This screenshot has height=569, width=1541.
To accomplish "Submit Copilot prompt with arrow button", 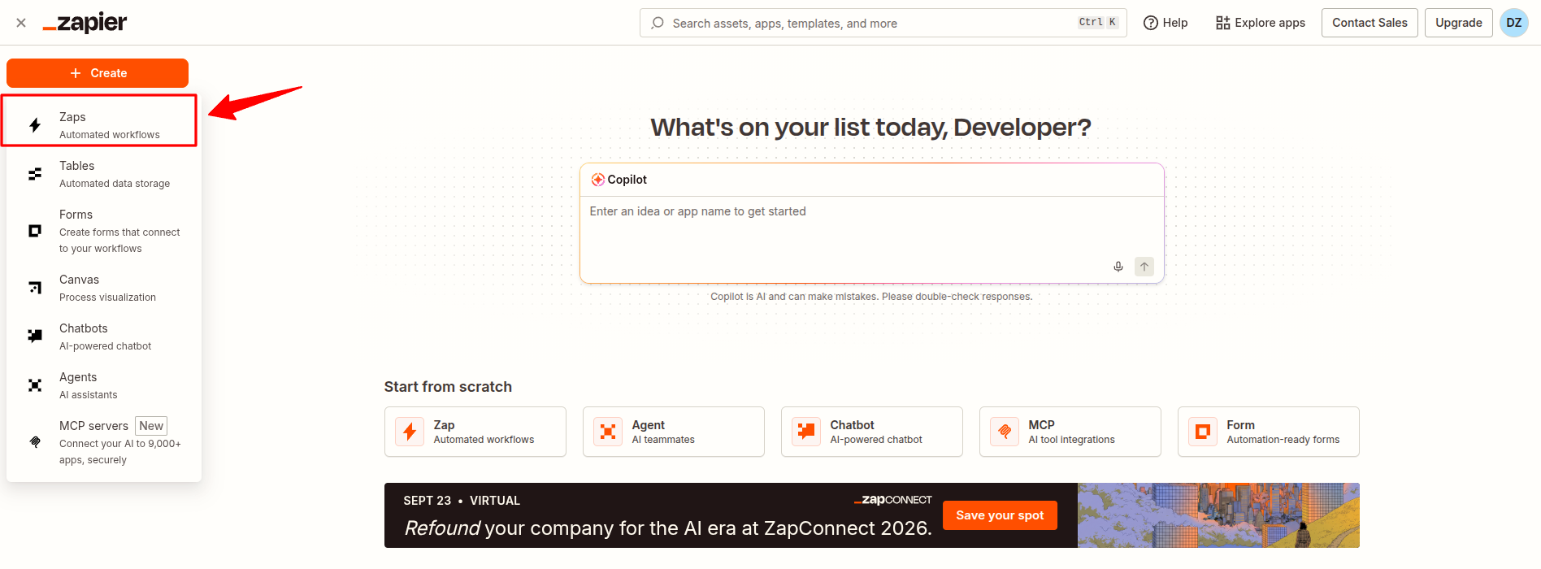I will [x=1144, y=267].
